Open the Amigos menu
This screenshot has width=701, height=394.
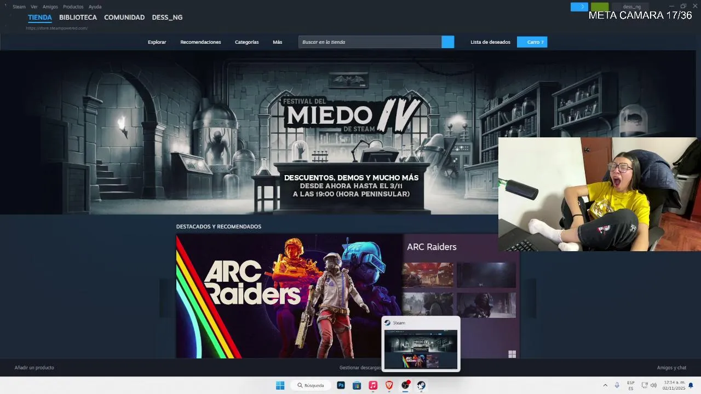point(50,7)
